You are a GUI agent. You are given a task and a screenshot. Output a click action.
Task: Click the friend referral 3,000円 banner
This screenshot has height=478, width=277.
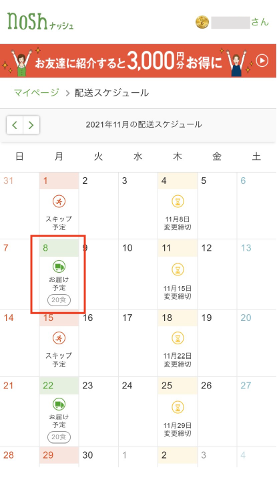point(138,61)
